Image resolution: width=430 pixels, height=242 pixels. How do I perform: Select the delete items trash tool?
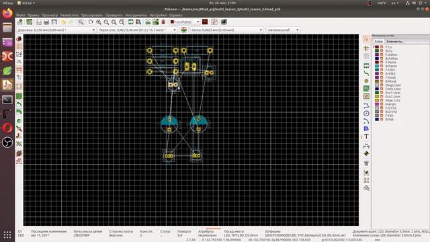(366, 163)
